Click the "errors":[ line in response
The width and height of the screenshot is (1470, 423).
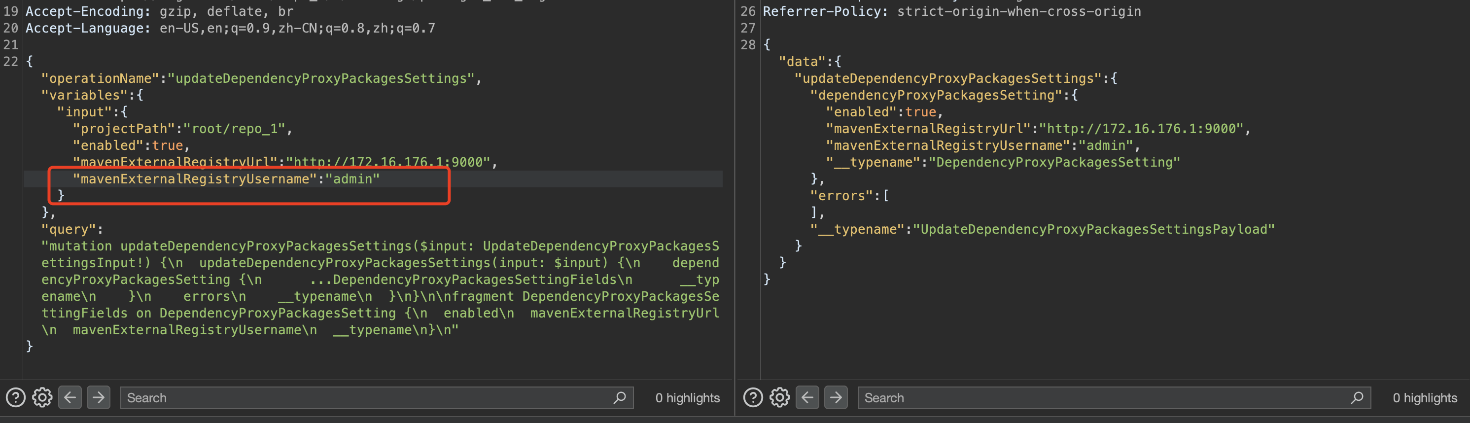point(849,196)
